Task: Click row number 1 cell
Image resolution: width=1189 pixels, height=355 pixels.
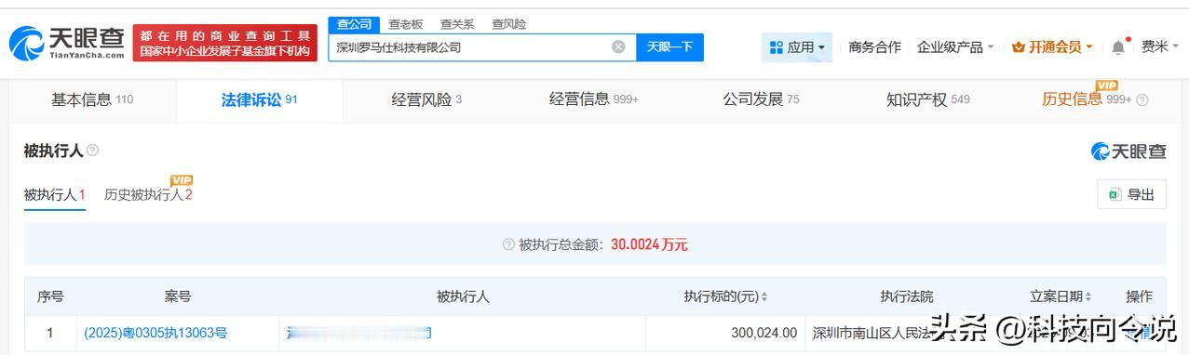Action: coord(50,333)
